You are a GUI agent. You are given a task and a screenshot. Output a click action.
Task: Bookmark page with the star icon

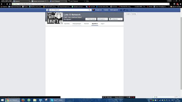[x=168, y=4]
